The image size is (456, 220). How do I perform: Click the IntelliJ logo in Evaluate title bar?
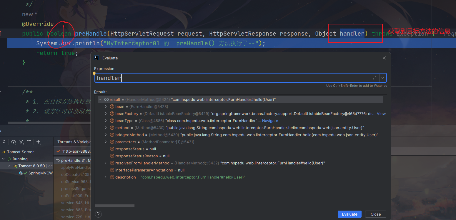point(96,58)
